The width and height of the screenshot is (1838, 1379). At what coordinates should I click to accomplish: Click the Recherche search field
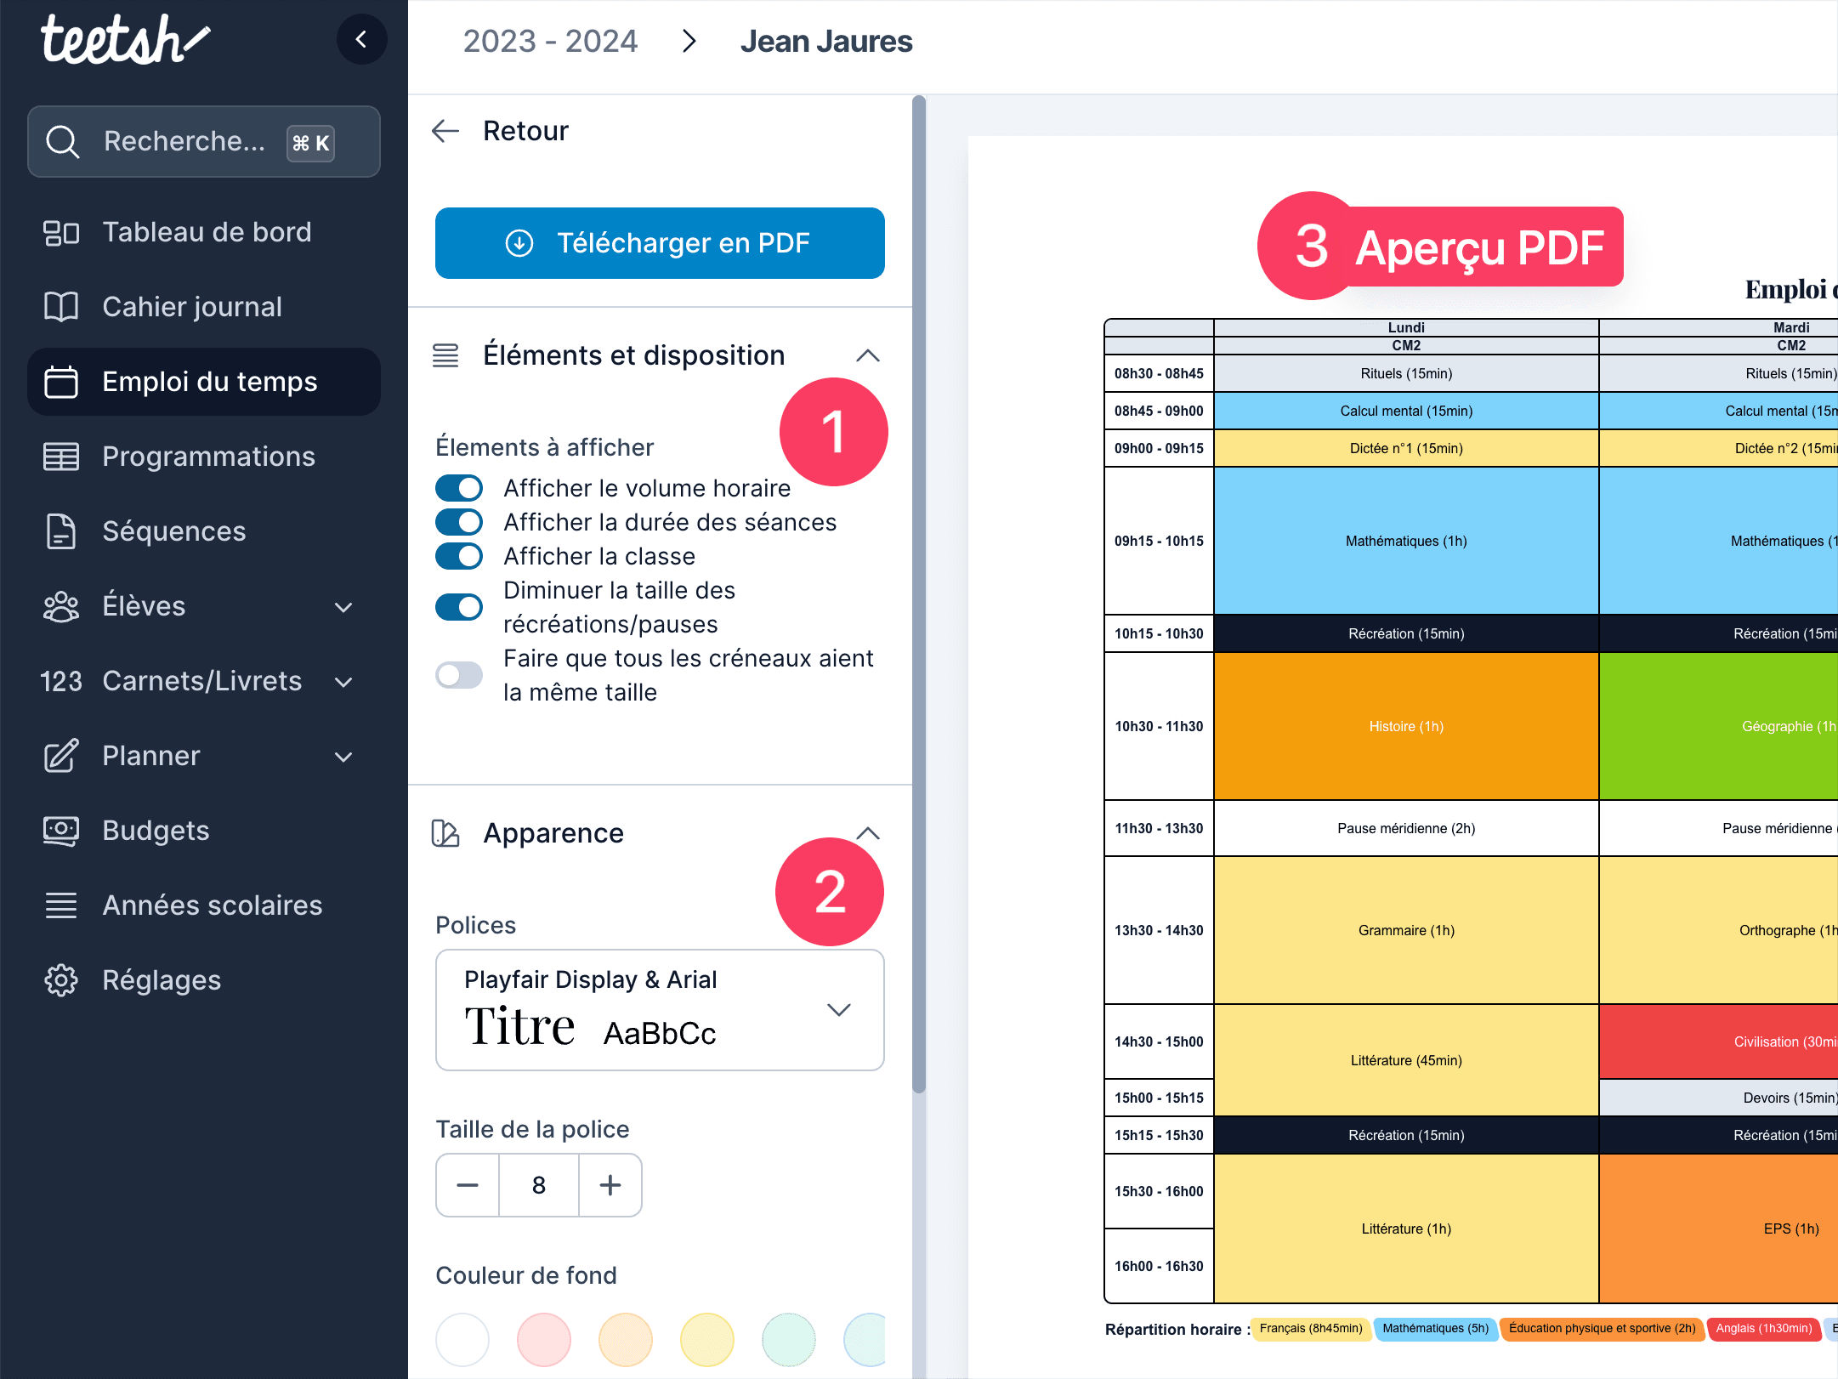pos(204,142)
